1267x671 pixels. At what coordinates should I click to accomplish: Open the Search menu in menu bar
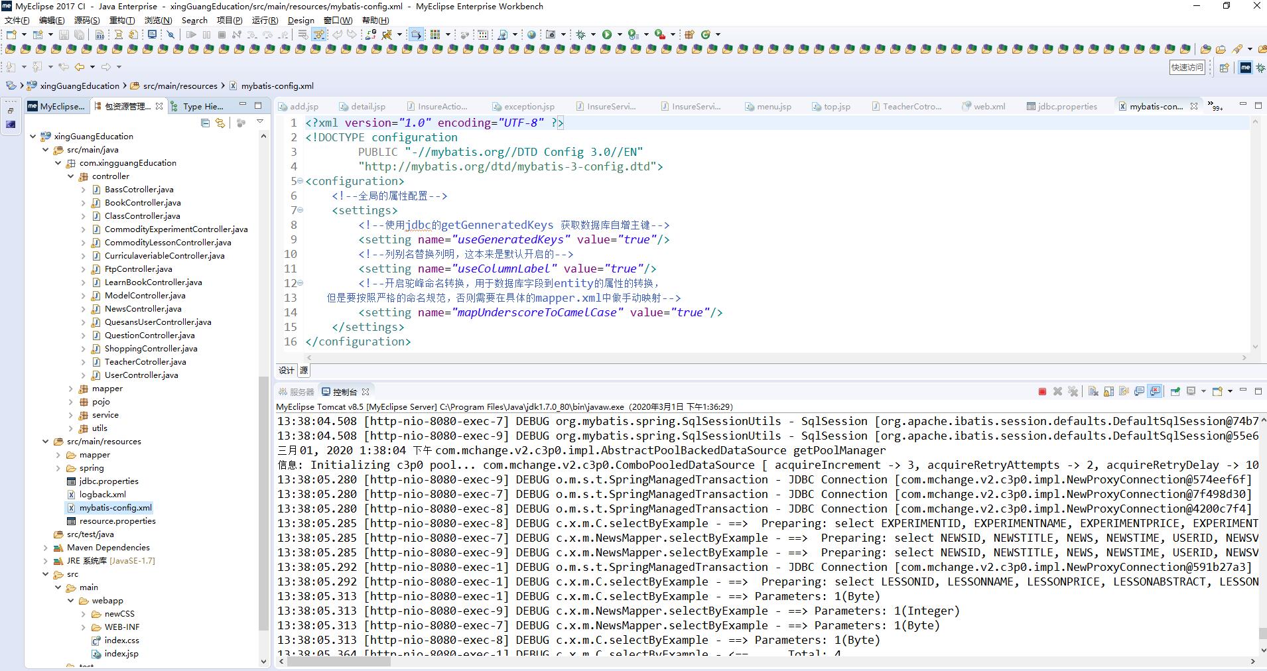click(x=194, y=20)
